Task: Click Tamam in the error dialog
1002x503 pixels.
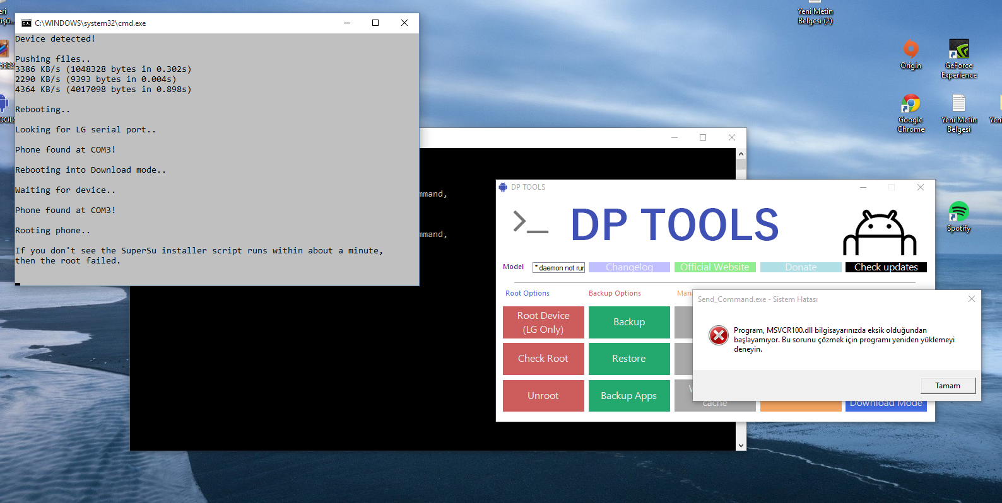Action: pyautogui.click(x=948, y=385)
